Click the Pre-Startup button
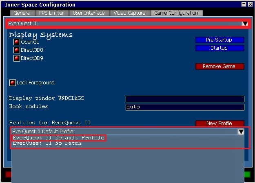 pos(220,40)
